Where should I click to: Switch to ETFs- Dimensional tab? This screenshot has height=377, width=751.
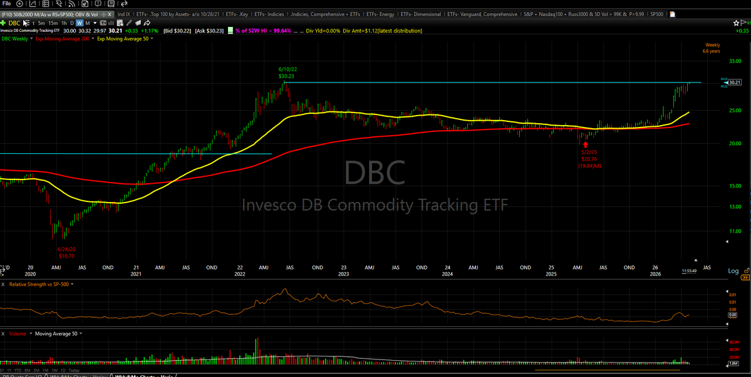click(420, 14)
